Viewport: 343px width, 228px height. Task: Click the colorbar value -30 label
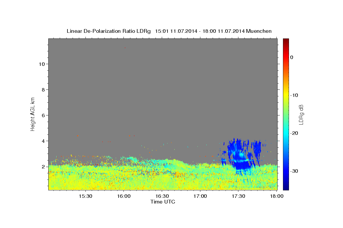click(x=294, y=171)
